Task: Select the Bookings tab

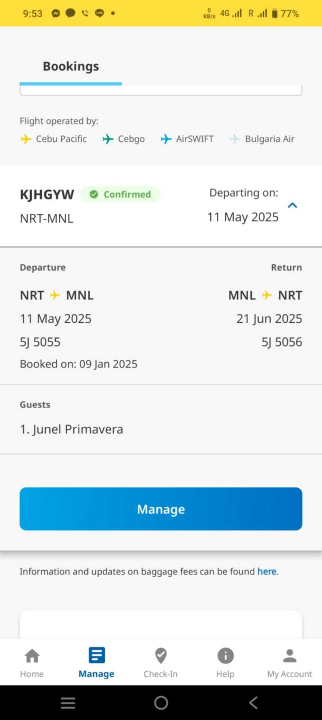Action: [71, 66]
